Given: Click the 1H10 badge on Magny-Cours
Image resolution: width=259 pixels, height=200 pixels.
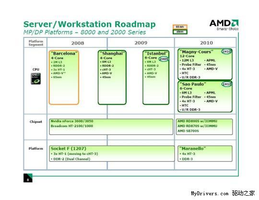Looking at the screenshot, I should pyautogui.click(x=226, y=51).
